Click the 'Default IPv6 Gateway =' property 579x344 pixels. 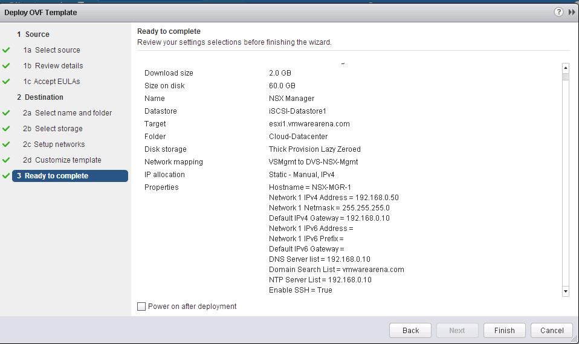306,249
